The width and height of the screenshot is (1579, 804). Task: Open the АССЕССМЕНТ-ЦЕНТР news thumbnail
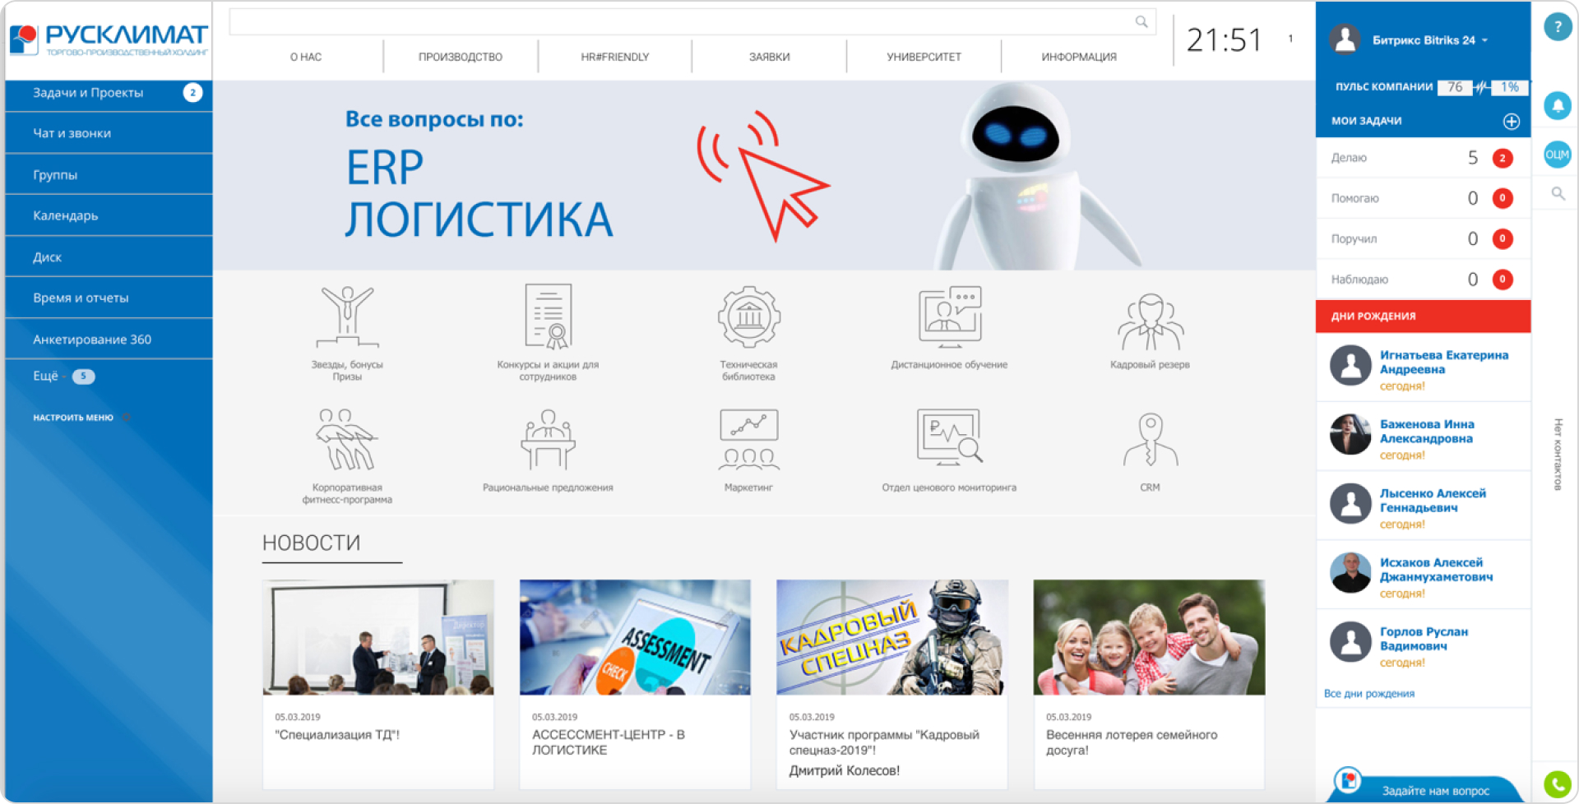coord(634,638)
